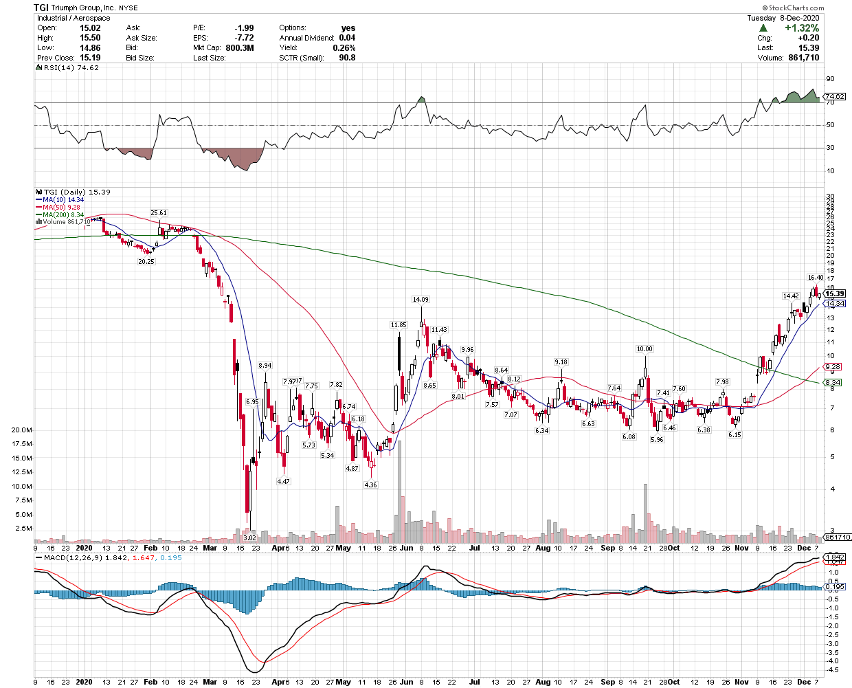Click the 10.00 September high annotation
This screenshot has height=688, width=852.
tap(644, 349)
